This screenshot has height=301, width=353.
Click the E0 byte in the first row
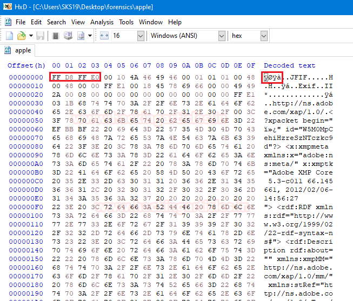coord(95,77)
